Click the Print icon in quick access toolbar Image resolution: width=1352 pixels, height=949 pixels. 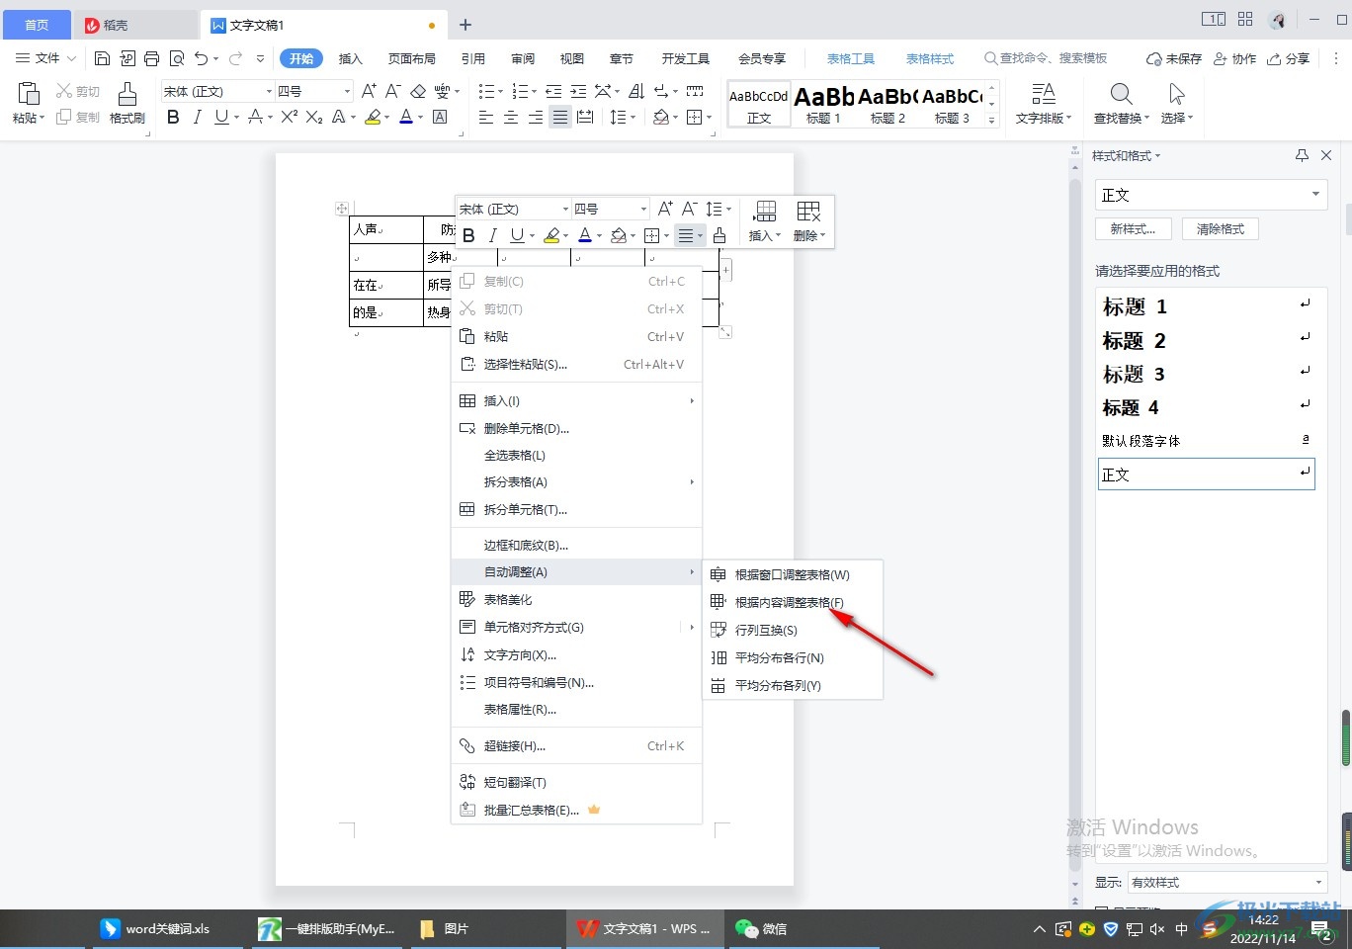(x=151, y=58)
